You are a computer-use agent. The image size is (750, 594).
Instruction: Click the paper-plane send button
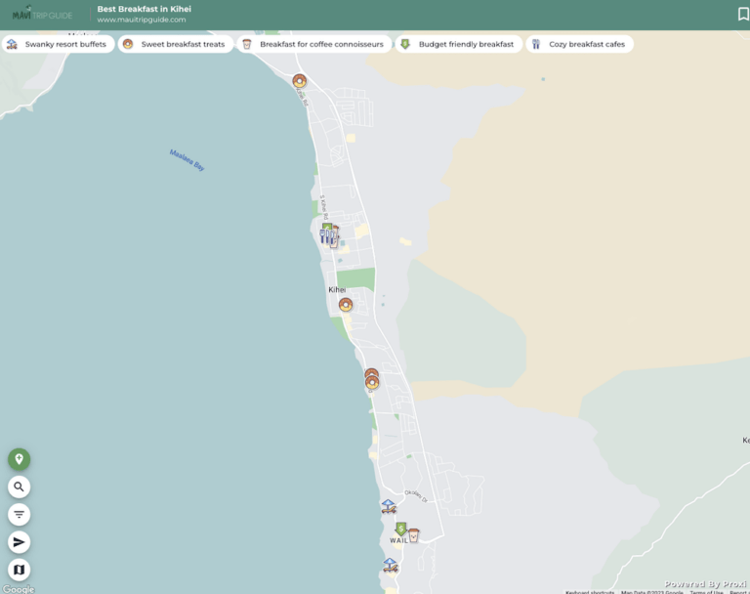coord(20,542)
